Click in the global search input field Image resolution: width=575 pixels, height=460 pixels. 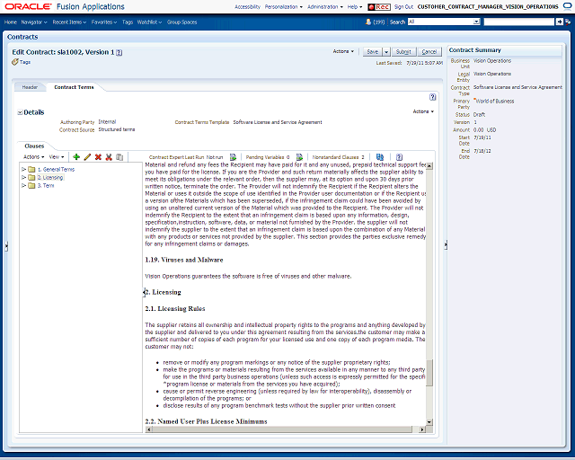click(x=519, y=22)
